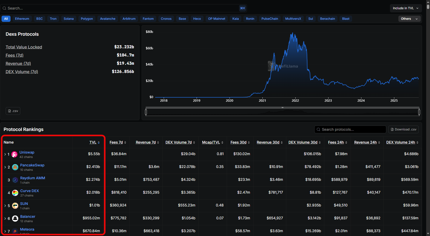430x236 pixels.
Task: Switch to the Solana chain tab
Action: point(69,19)
